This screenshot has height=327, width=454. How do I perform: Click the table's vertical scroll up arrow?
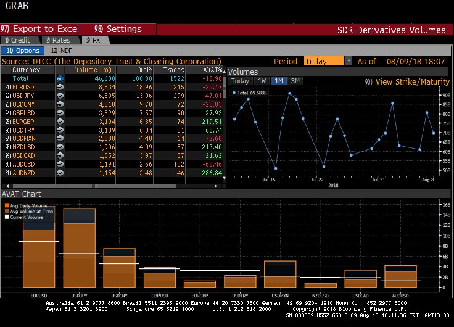click(225, 71)
